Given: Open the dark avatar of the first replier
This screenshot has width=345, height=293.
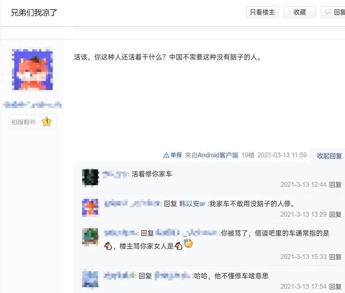Looking at the screenshot, I should point(90,177).
